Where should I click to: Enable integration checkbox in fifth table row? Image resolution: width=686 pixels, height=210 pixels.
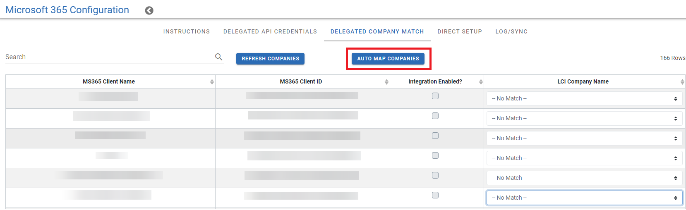(x=435, y=175)
